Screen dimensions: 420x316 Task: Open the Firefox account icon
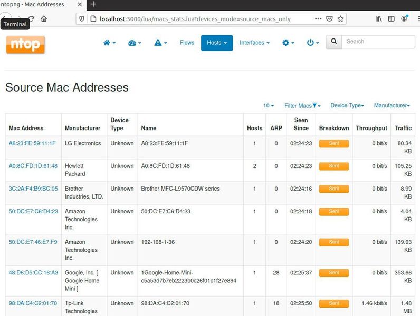pos(404,18)
